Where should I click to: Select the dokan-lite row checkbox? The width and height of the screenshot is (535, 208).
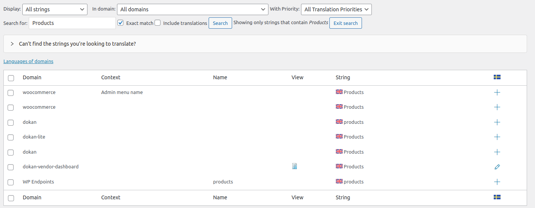pos(11,137)
